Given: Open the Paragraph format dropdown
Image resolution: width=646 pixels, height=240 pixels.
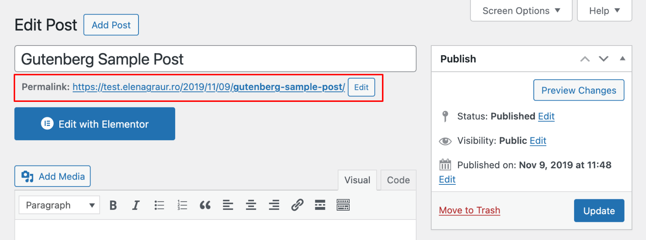Looking at the screenshot, I should click(x=59, y=205).
